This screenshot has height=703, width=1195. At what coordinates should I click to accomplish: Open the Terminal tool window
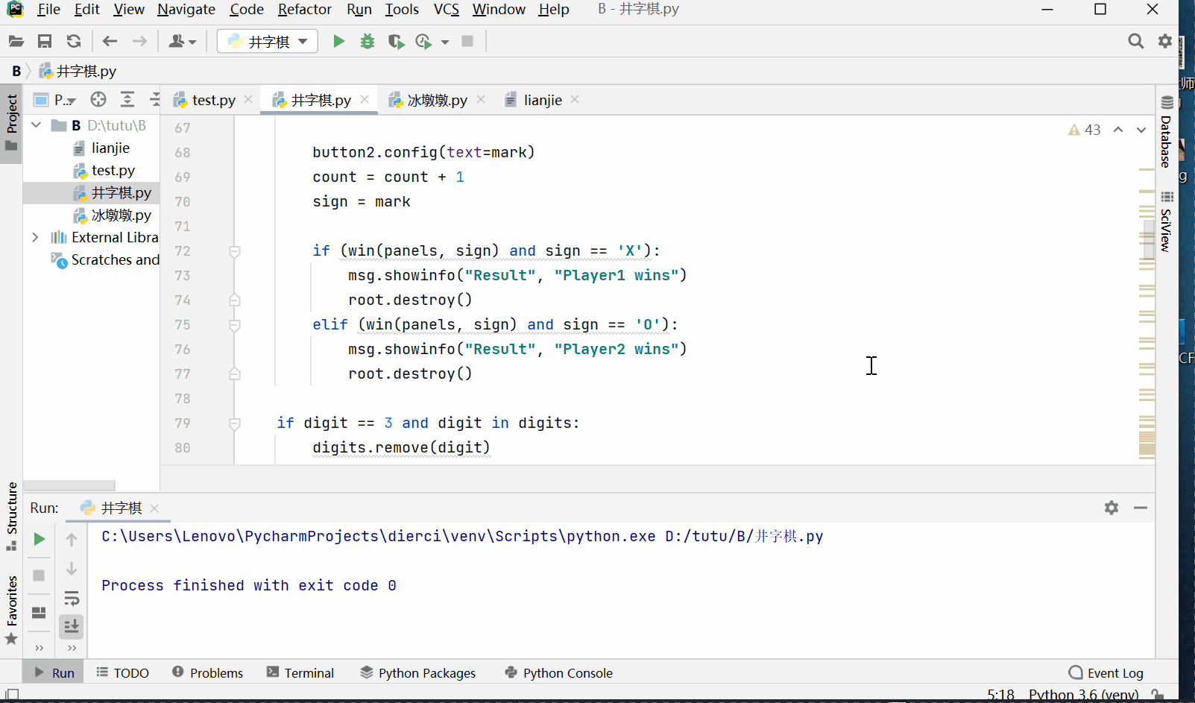tap(300, 672)
